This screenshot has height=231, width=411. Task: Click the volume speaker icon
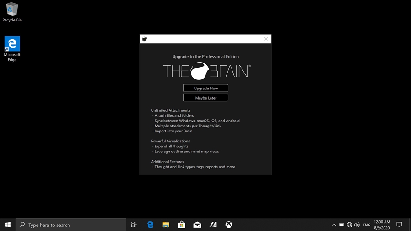point(357,225)
